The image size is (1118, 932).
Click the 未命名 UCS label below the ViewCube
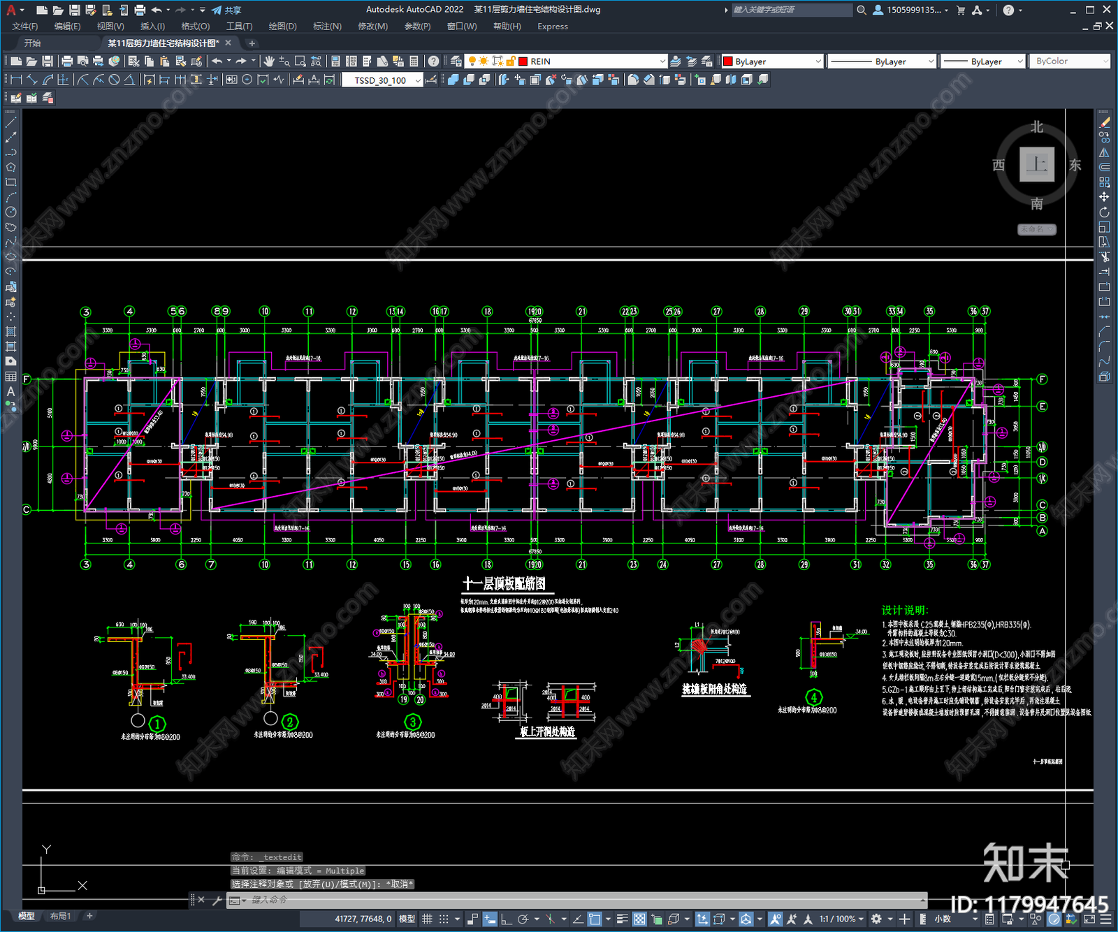point(1037,229)
